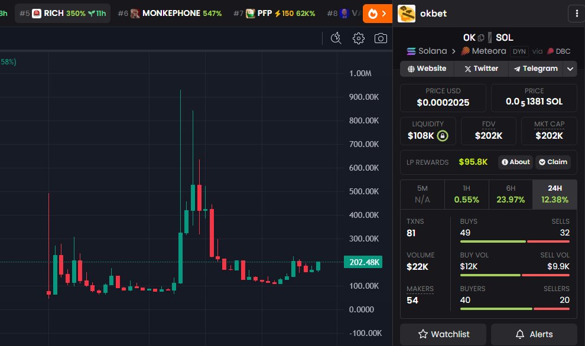
Task: Open the token Website link
Action: (x=427, y=68)
